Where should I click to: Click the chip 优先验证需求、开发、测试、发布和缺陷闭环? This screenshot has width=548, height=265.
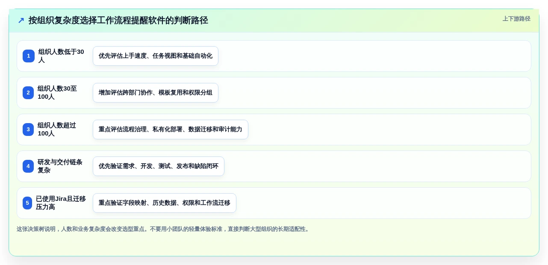(x=159, y=166)
